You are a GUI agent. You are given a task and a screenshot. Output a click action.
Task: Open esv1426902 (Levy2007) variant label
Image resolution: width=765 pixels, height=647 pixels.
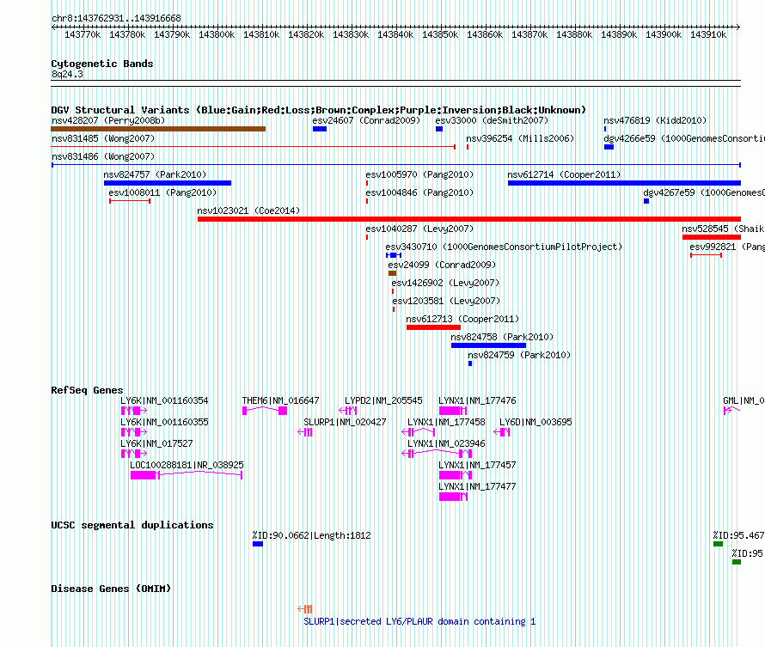(445, 283)
